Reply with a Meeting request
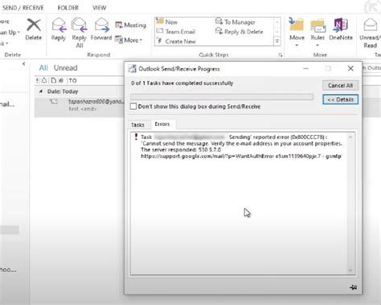Viewport: 381px width, 305px height. (130, 25)
